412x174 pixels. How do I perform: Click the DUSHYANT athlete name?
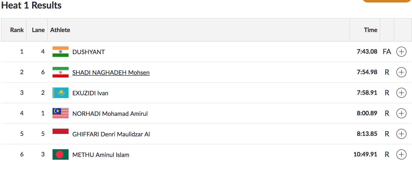click(x=88, y=52)
